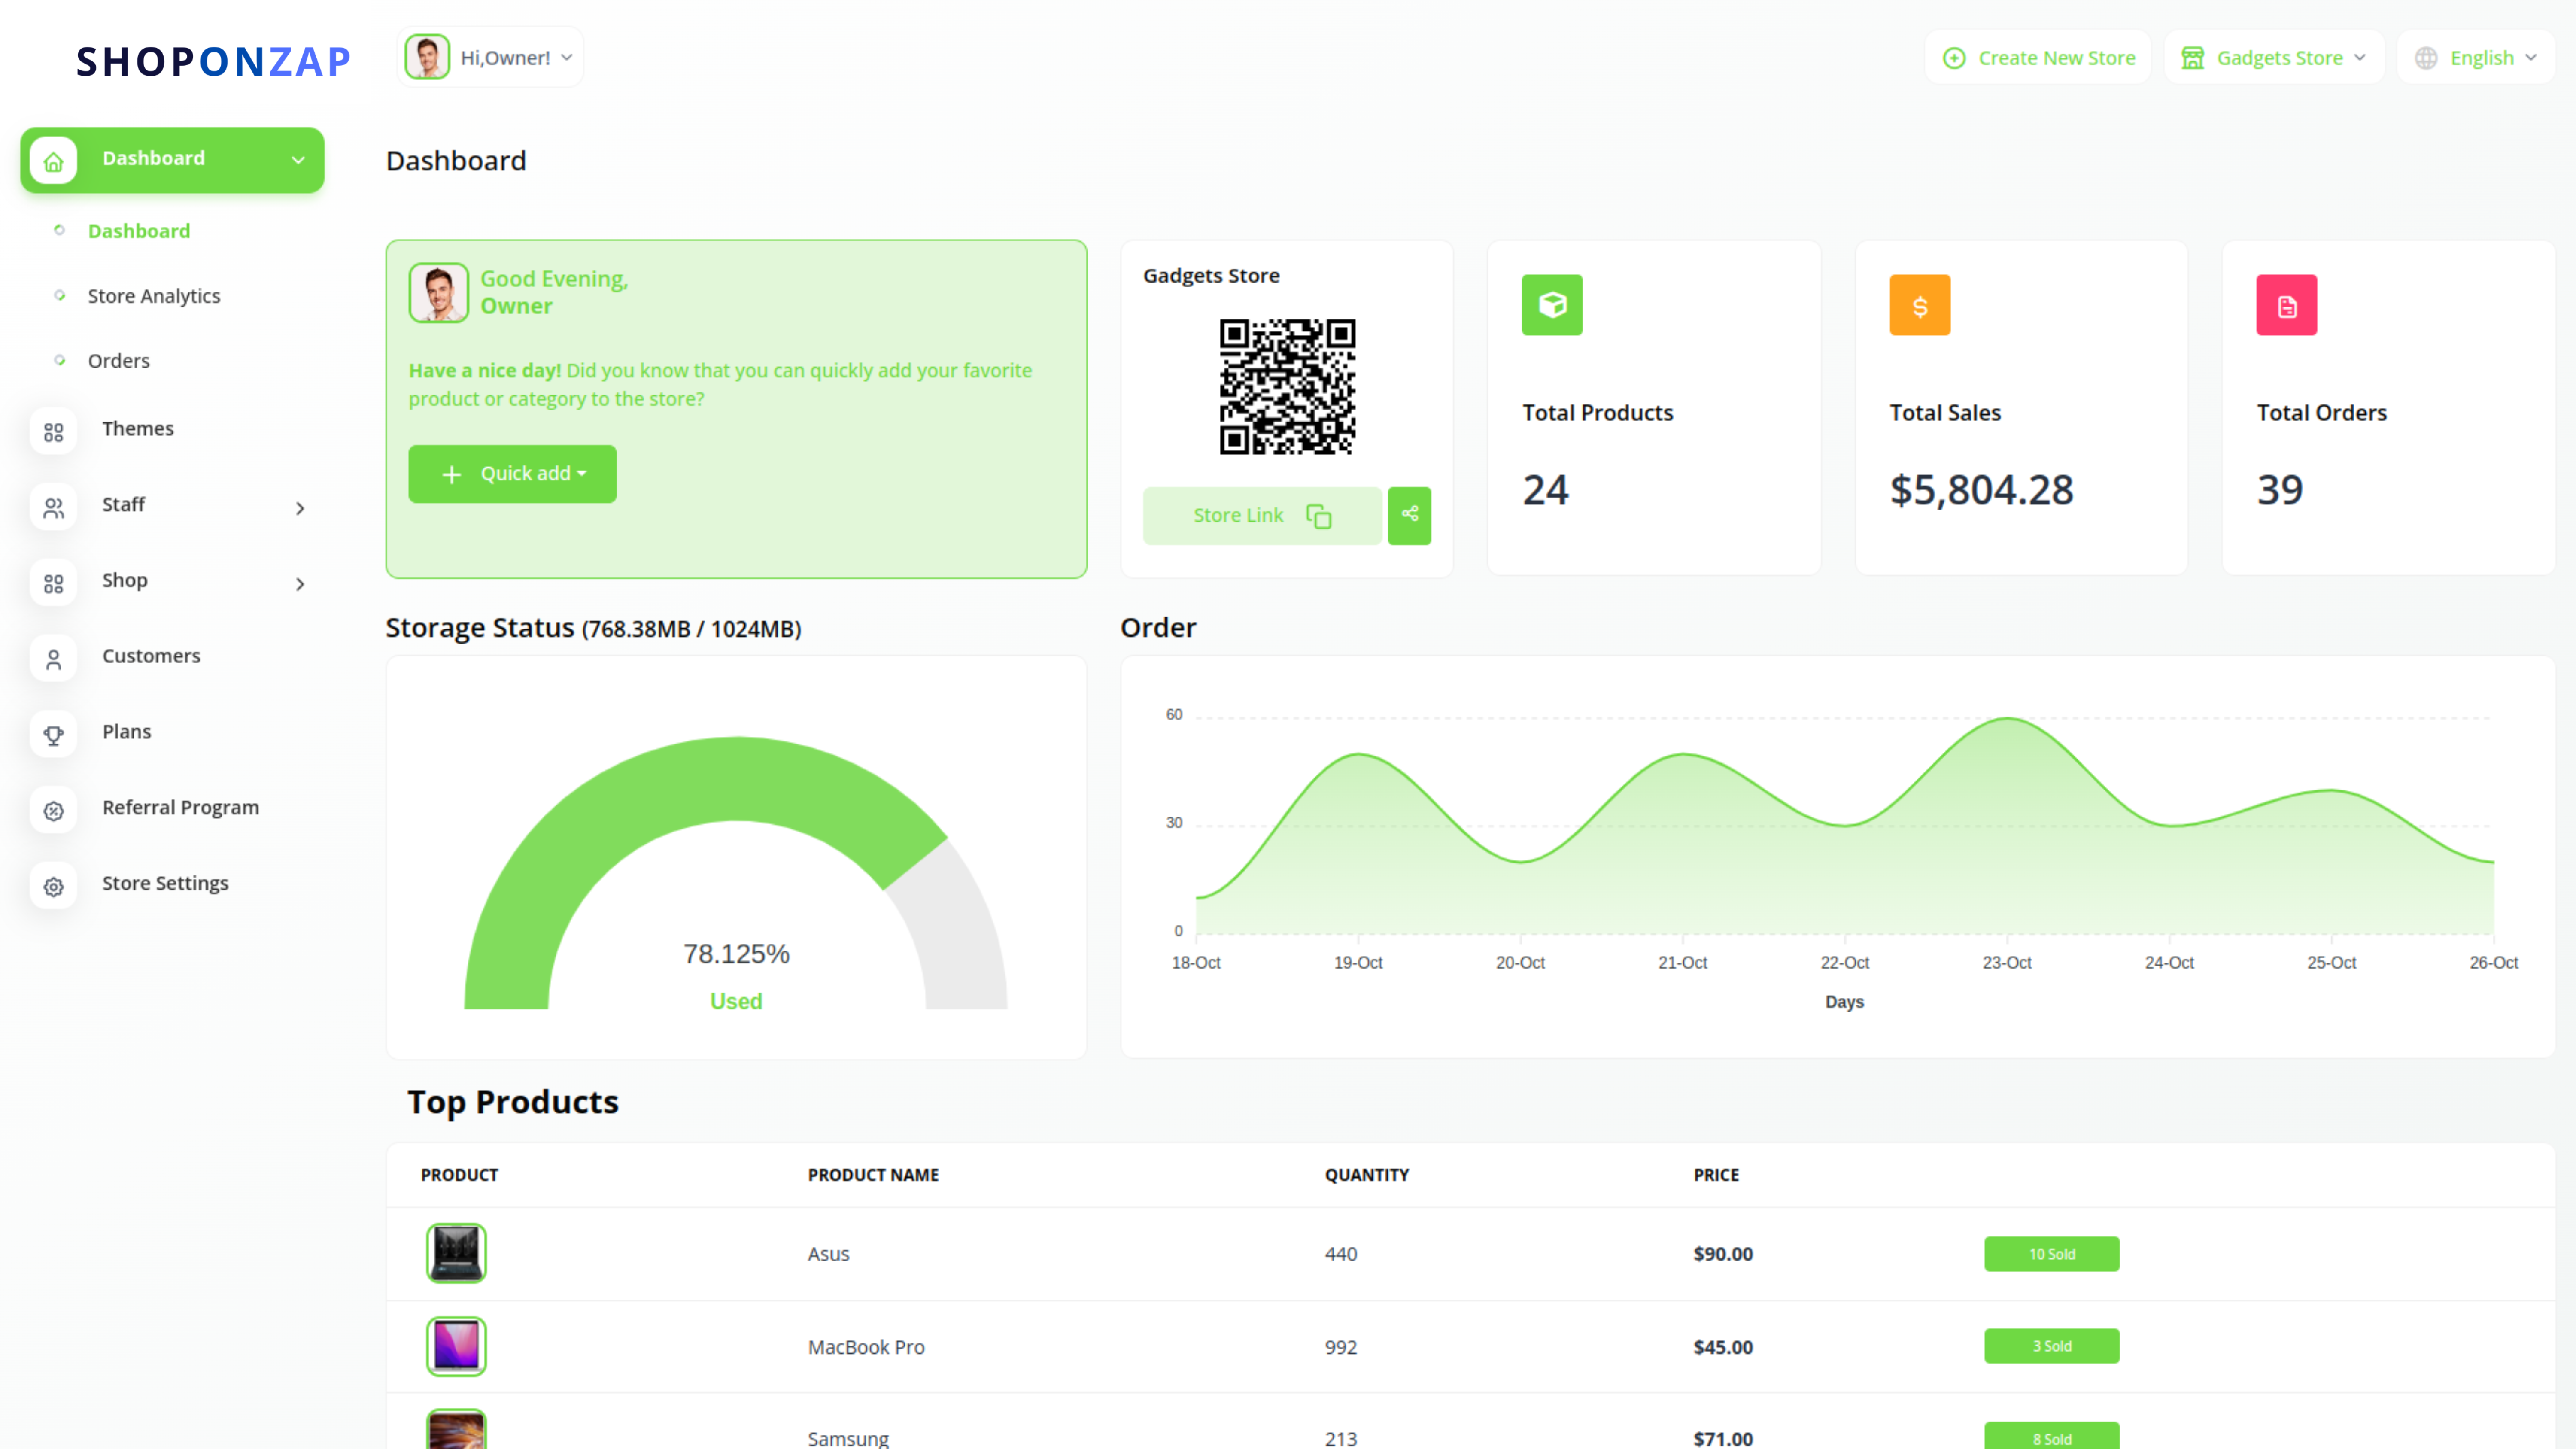
Task: Open Orders in sidebar
Action: (x=118, y=361)
